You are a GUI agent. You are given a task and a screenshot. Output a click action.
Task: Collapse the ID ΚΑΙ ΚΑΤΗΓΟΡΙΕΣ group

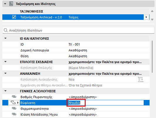click(x=6, y=38)
